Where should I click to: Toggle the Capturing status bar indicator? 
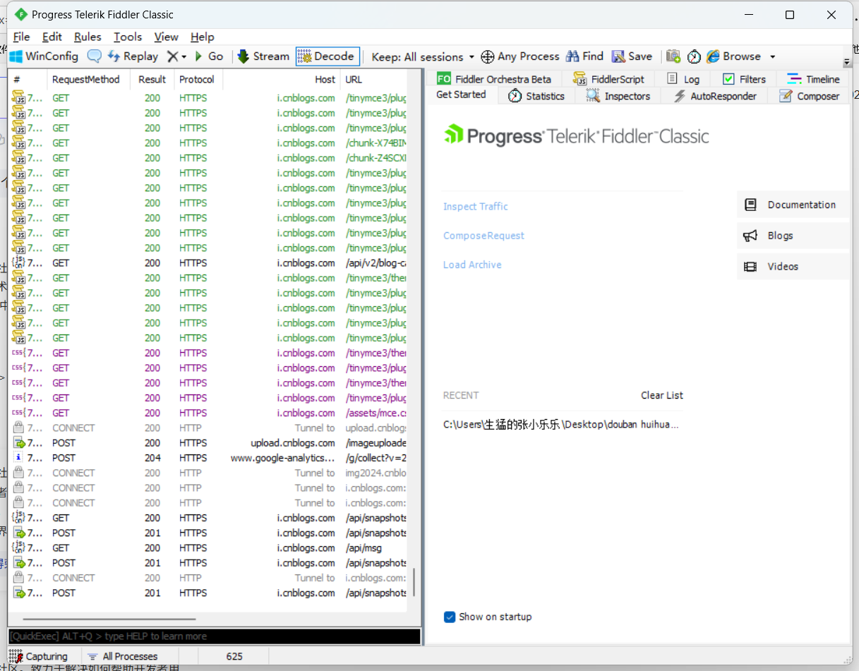[39, 656]
